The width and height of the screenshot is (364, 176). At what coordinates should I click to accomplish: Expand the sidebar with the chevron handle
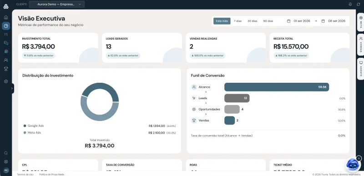12,88
